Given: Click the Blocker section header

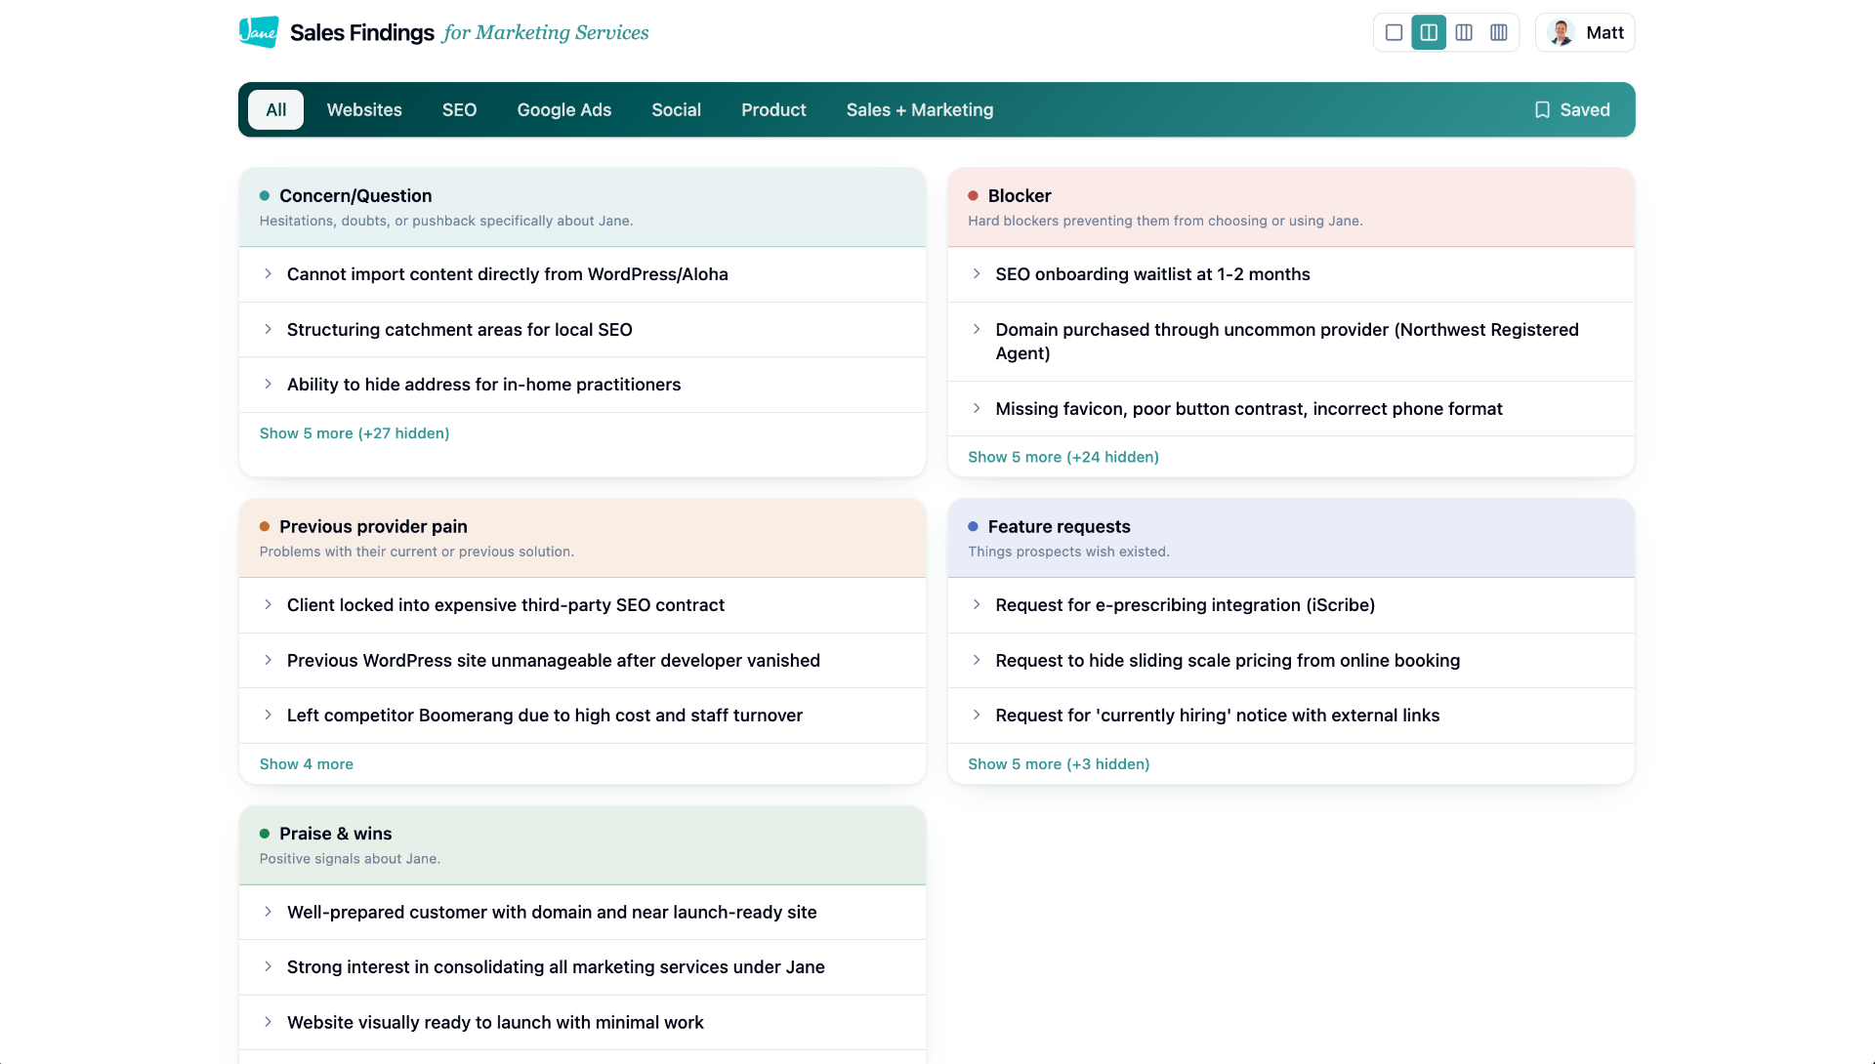Looking at the screenshot, I should click(x=1290, y=207).
